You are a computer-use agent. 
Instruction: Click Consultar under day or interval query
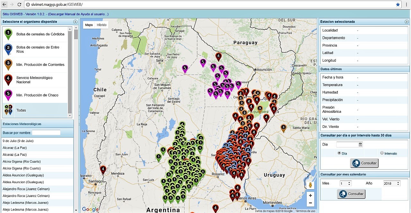[364, 163]
